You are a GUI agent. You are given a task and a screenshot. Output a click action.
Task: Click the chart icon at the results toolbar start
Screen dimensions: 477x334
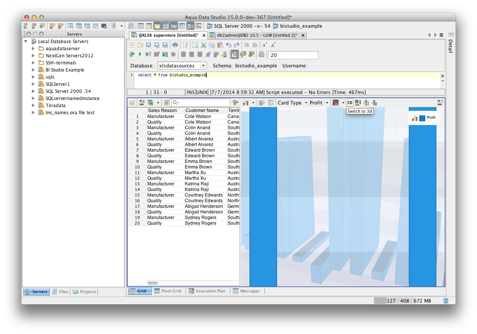click(x=132, y=103)
